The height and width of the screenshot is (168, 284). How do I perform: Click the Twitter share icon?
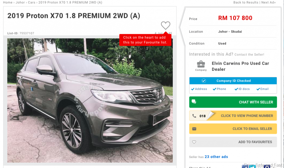pos(252,166)
